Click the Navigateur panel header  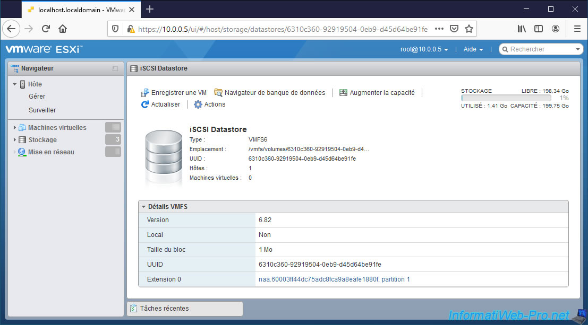click(66, 68)
